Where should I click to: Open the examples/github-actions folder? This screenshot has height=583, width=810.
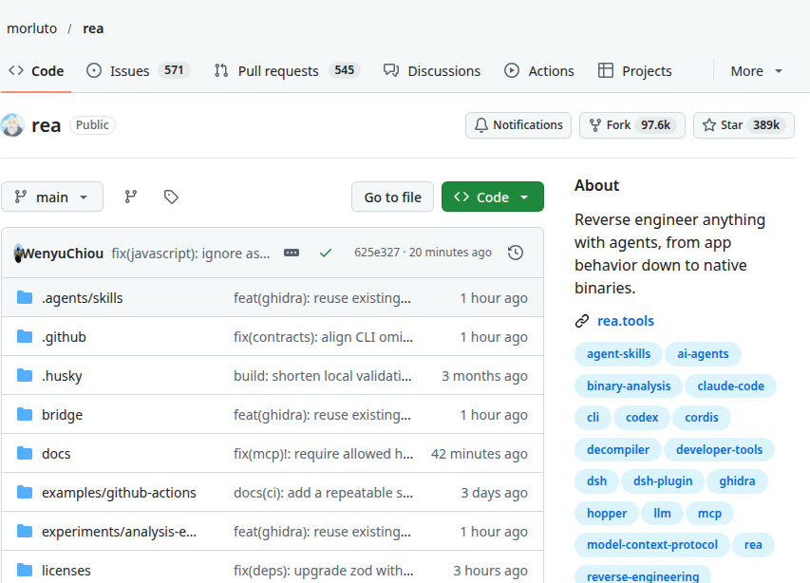pos(119,493)
